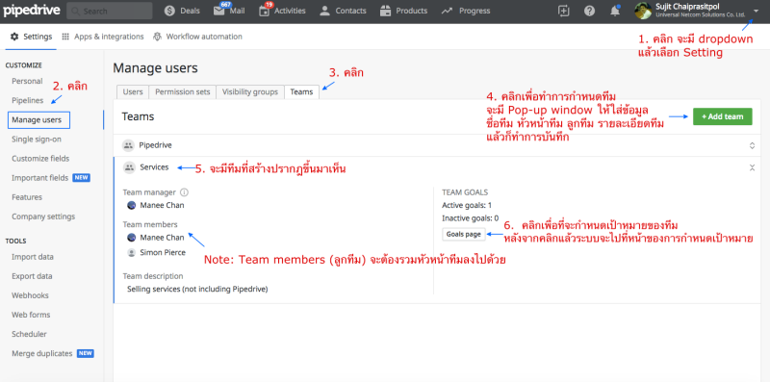Click the Progress chart icon

(x=447, y=11)
